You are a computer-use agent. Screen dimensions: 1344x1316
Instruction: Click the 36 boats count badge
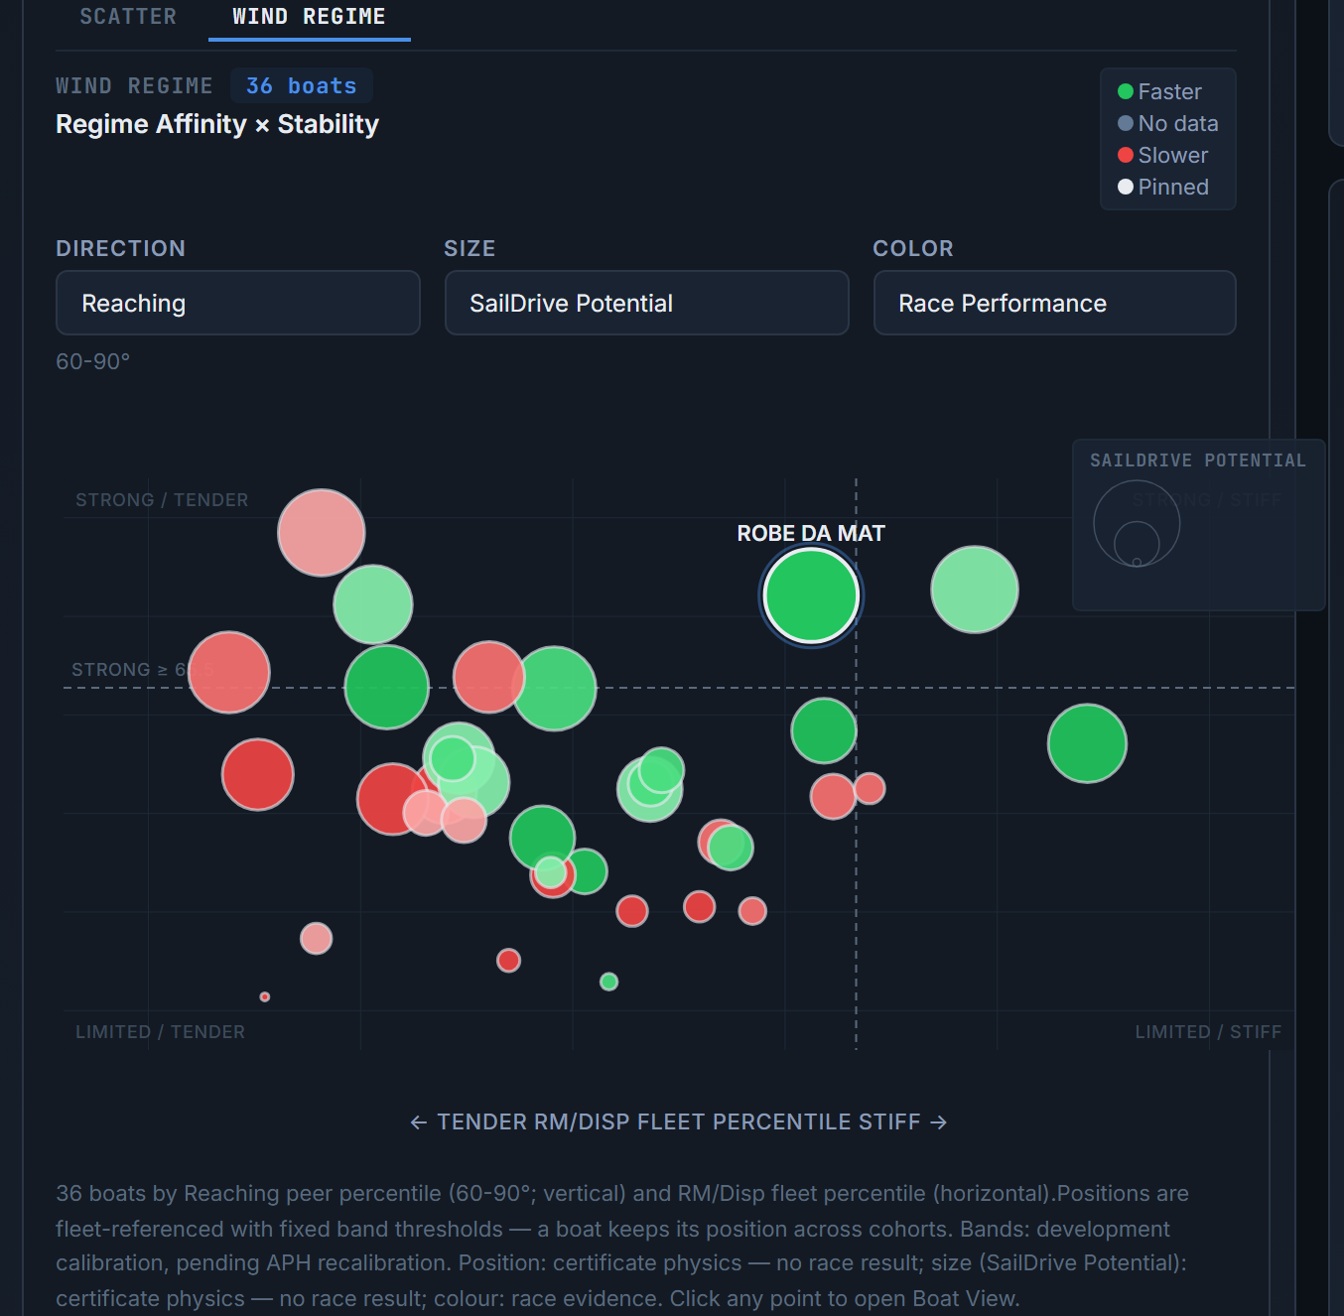pyautogui.click(x=302, y=86)
